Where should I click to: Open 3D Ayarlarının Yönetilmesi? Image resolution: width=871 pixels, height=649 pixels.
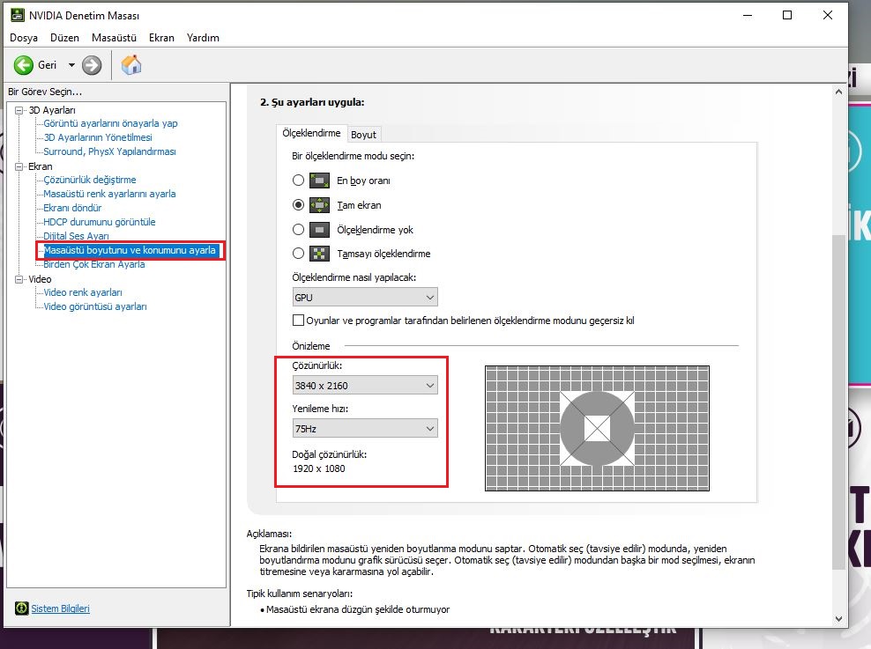click(98, 137)
